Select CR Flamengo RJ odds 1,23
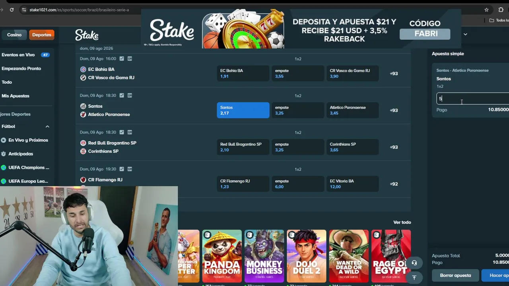 [243, 184]
